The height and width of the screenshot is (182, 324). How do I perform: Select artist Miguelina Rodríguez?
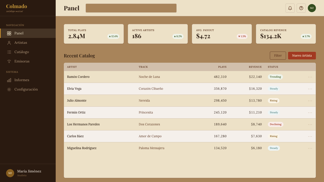(82, 148)
